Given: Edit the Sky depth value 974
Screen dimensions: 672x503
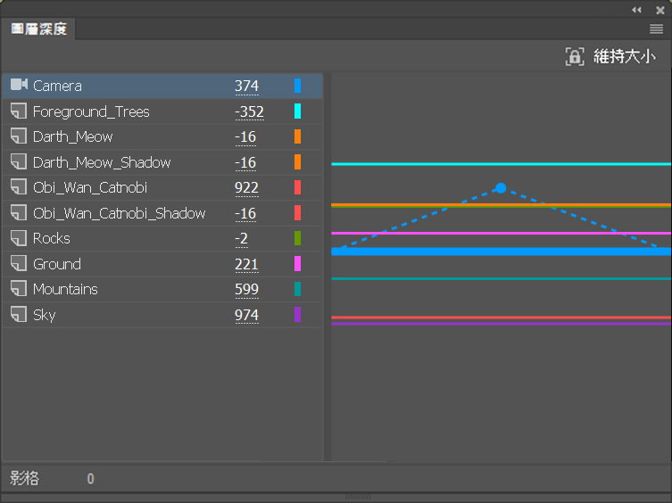Looking at the screenshot, I should click(246, 315).
